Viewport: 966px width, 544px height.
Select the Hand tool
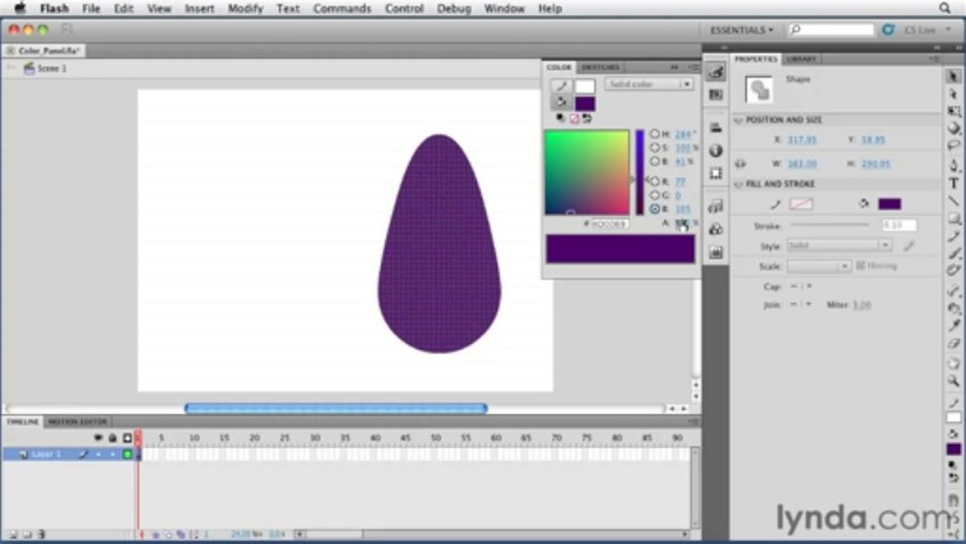pyautogui.click(x=954, y=363)
